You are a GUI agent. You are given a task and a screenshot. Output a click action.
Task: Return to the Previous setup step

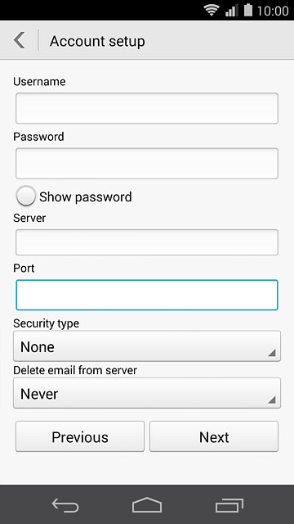click(80, 436)
